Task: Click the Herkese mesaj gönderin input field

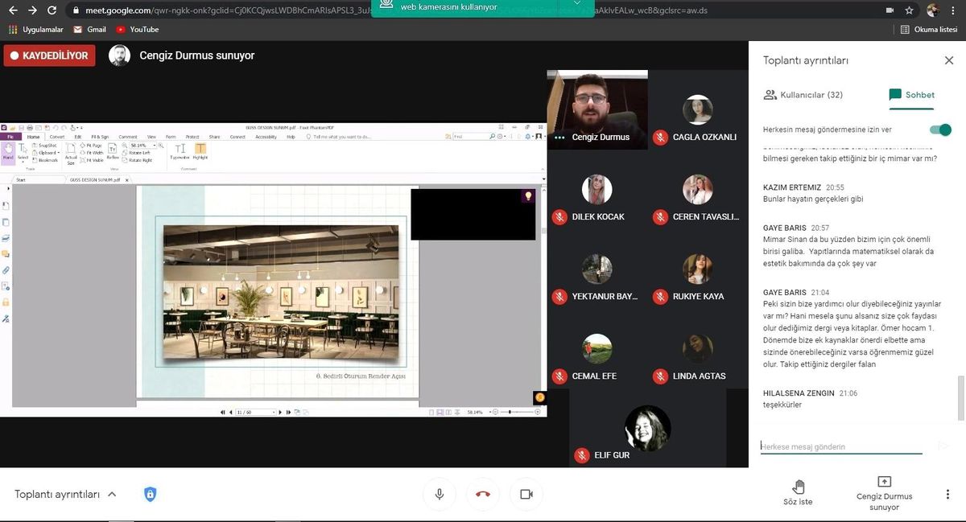Action: tap(841, 446)
